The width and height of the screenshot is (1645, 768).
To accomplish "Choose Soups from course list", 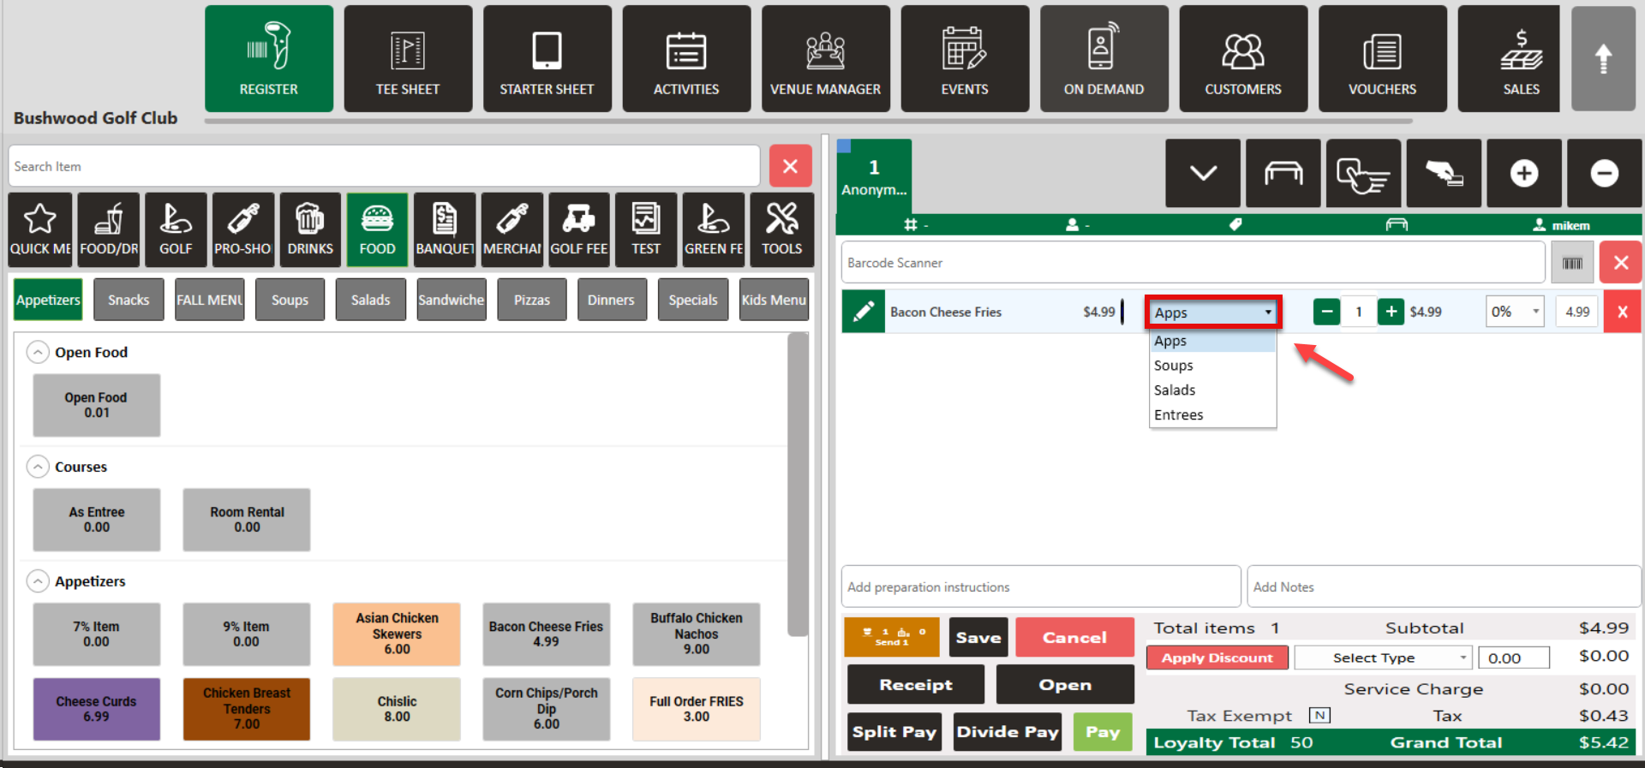I will point(1212,366).
